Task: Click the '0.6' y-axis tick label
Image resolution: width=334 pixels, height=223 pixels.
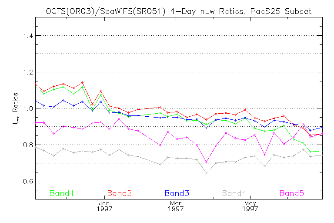Action: point(28,181)
